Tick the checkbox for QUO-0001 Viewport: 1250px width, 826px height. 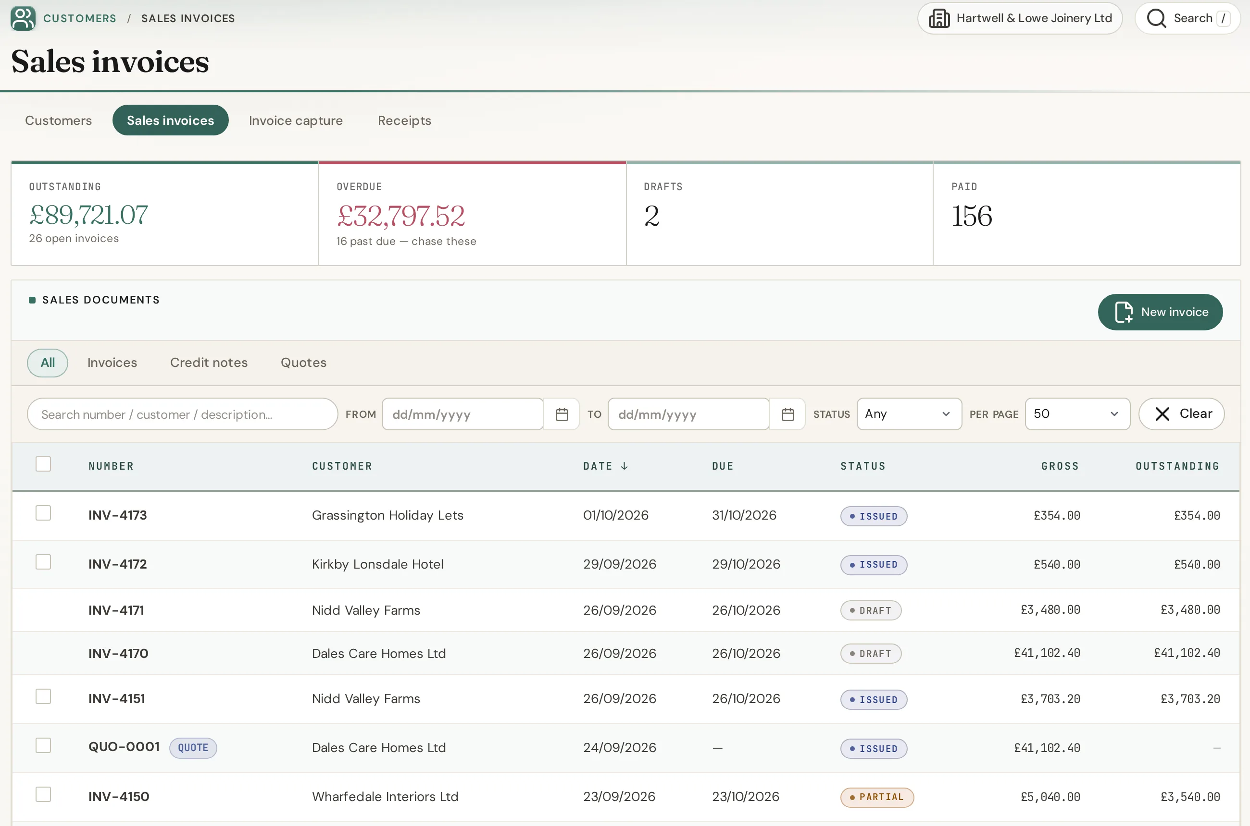coord(43,745)
